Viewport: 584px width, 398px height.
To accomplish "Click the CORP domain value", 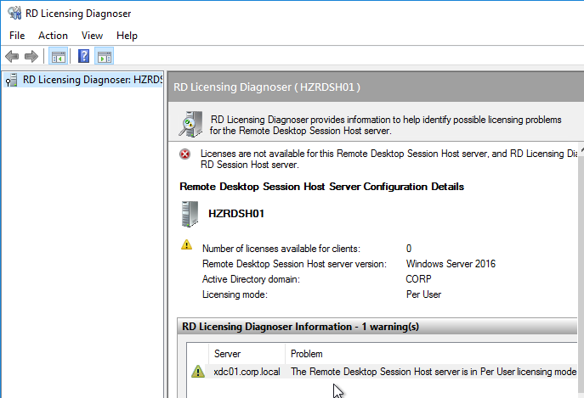I will click(418, 279).
